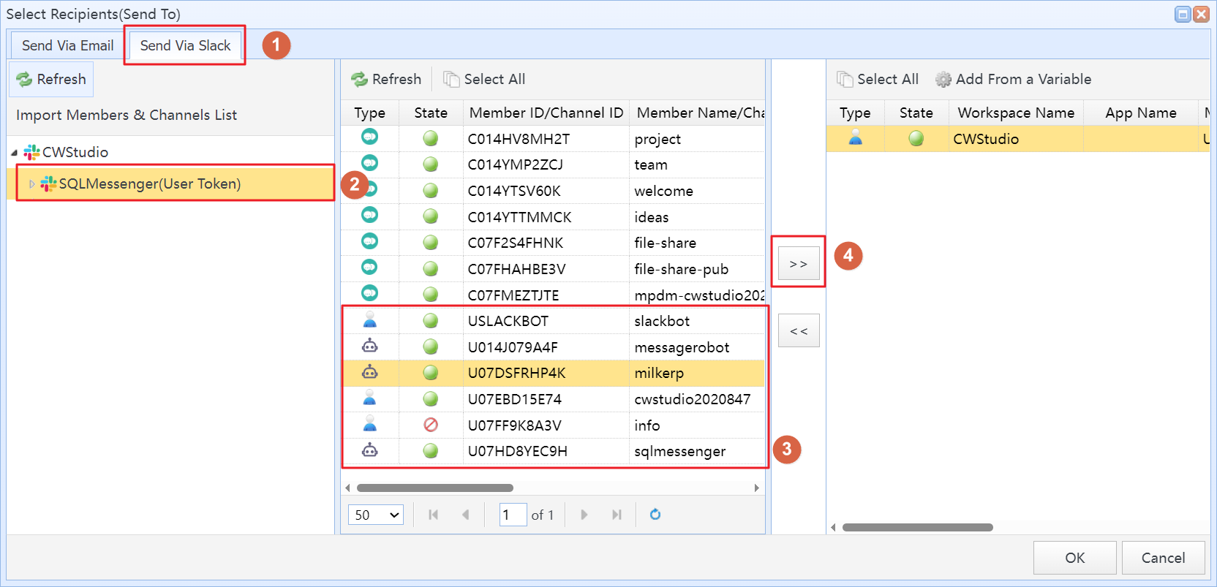This screenshot has width=1217, height=587.
Task: Click bot icon of milkerp row
Action: coord(370,372)
